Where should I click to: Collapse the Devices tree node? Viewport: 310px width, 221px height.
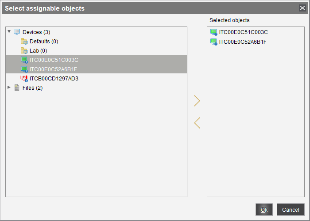[9, 32]
